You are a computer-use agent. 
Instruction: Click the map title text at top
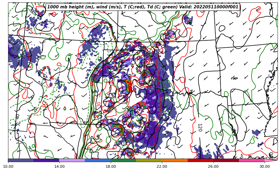click(143, 7)
